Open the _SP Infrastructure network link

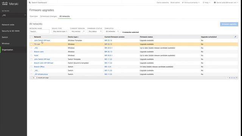[41, 74]
